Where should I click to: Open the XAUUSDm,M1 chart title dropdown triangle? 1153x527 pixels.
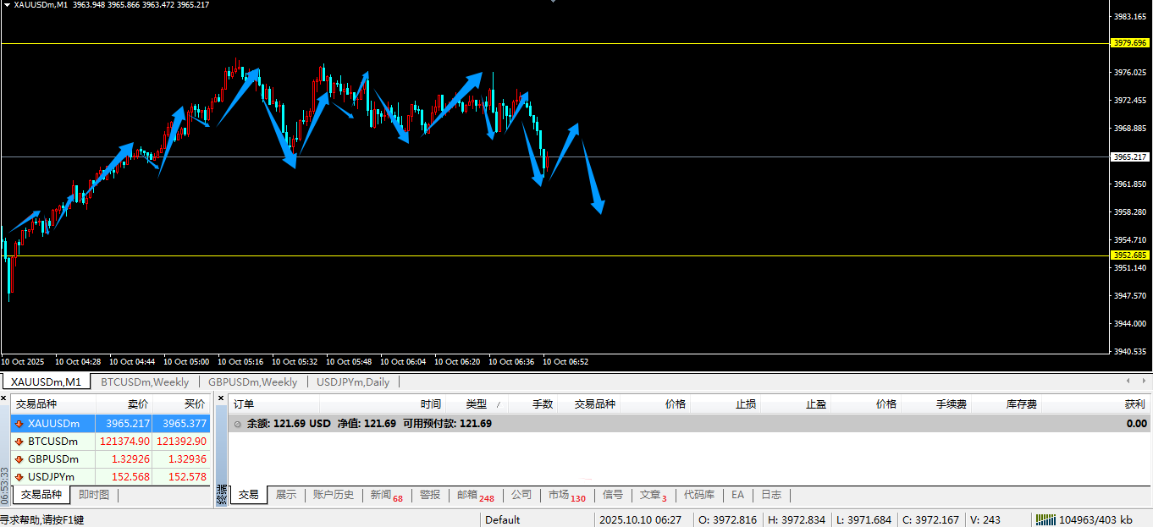7,5
